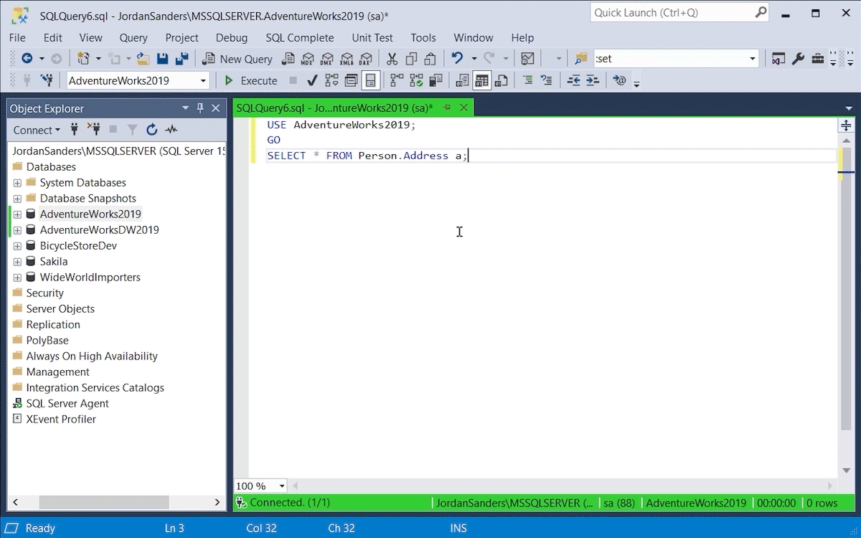
Task: Expand the System Databases folder
Action: (x=17, y=183)
